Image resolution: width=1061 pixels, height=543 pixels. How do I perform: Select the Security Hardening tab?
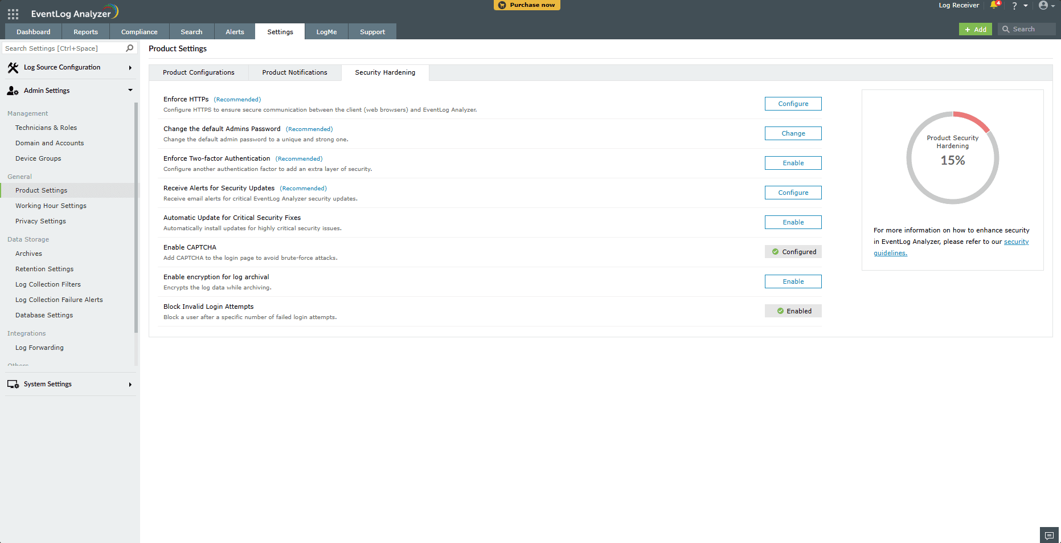pos(386,72)
